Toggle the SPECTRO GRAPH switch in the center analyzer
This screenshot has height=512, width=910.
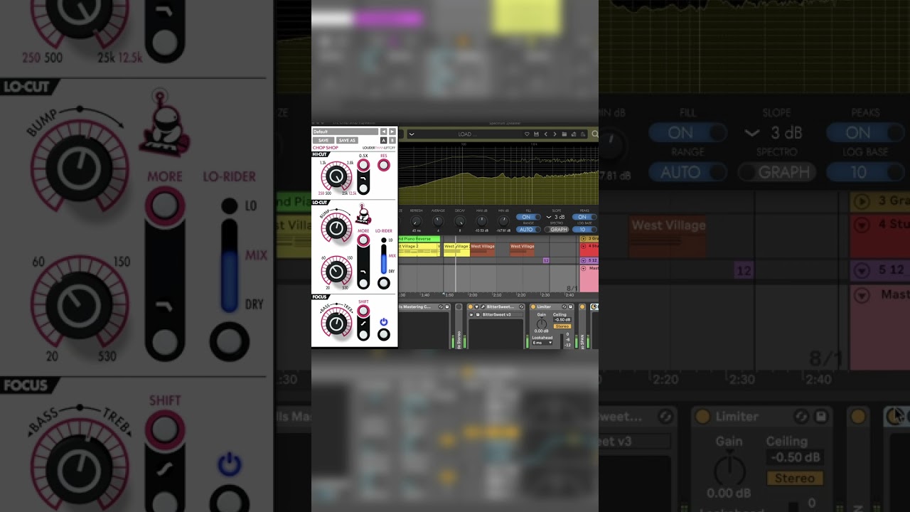point(557,230)
